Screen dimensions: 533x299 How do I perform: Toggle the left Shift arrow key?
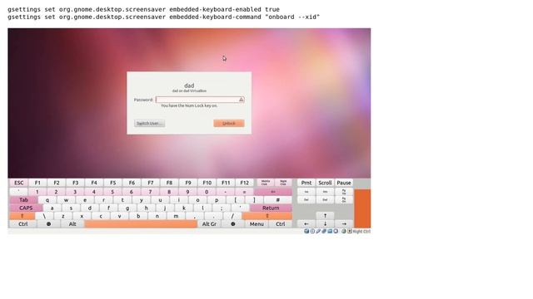click(x=22, y=216)
